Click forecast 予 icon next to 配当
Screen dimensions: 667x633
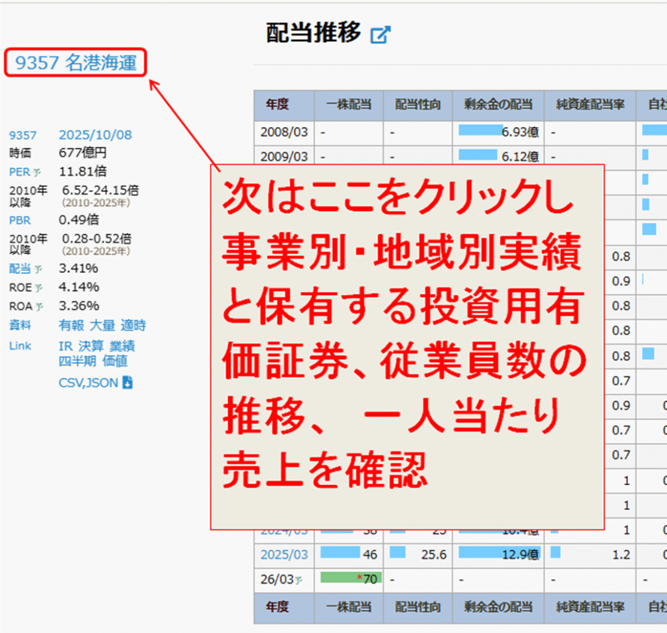37,269
